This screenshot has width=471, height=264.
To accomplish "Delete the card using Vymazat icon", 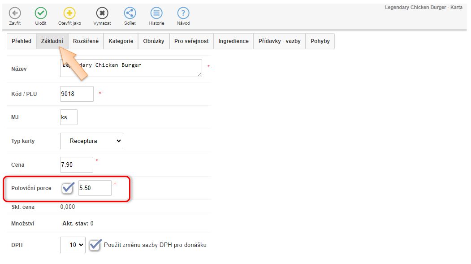I will pyautogui.click(x=102, y=13).
